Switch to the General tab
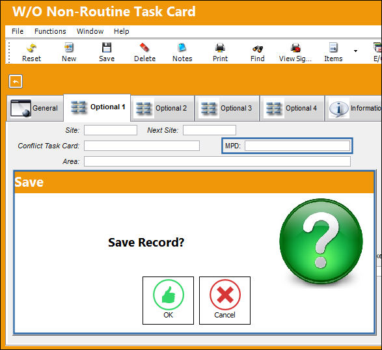 [x=35, y=108]
